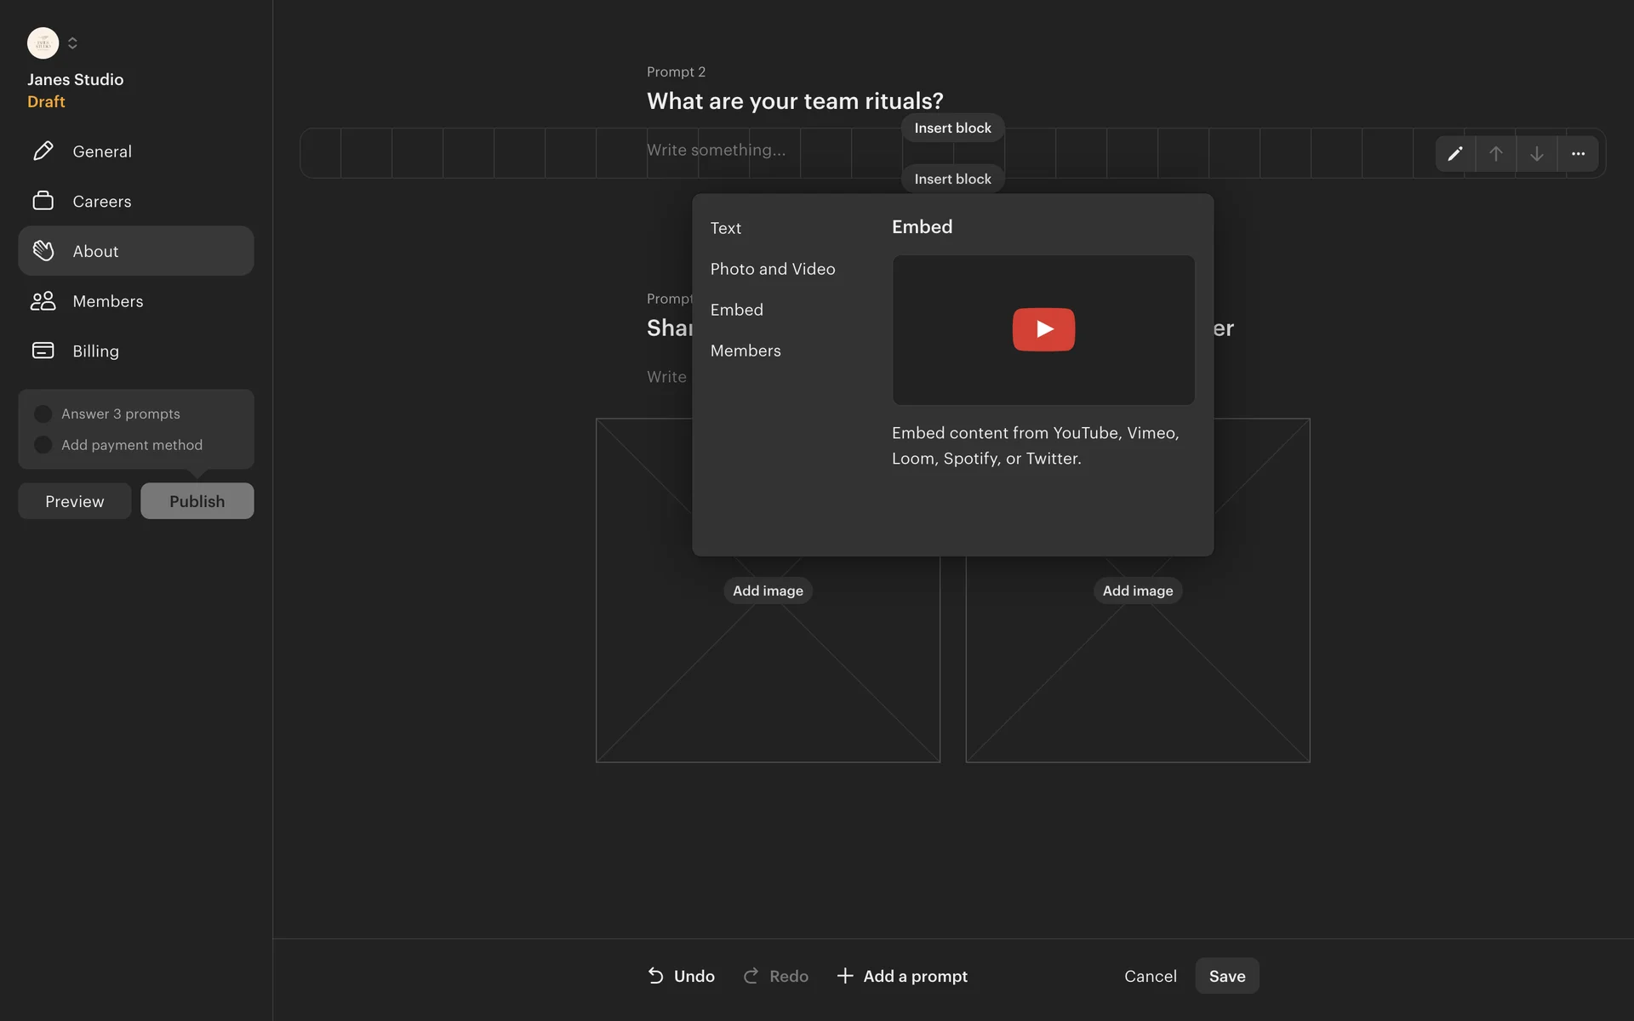1634x1021 pixels.
Task: Move block down with the arrow icon
Action: coord(1536,153)
